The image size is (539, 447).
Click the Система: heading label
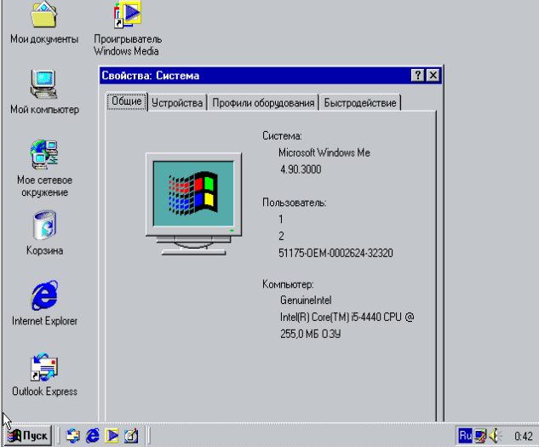tap(282, 136)
